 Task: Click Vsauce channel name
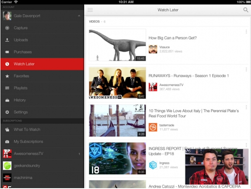click(x=164, y=47)
